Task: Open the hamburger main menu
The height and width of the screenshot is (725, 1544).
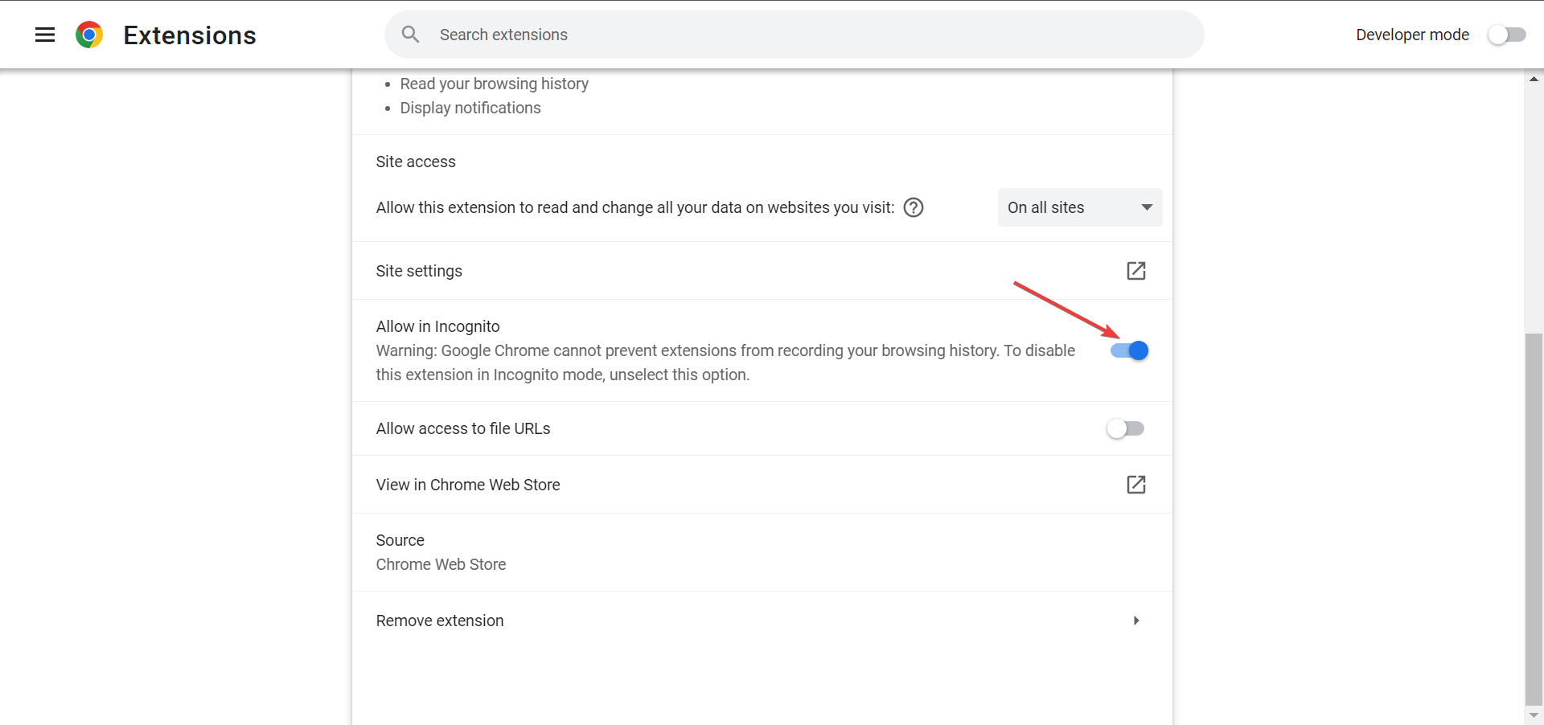Action: click(x=45, y=35)
